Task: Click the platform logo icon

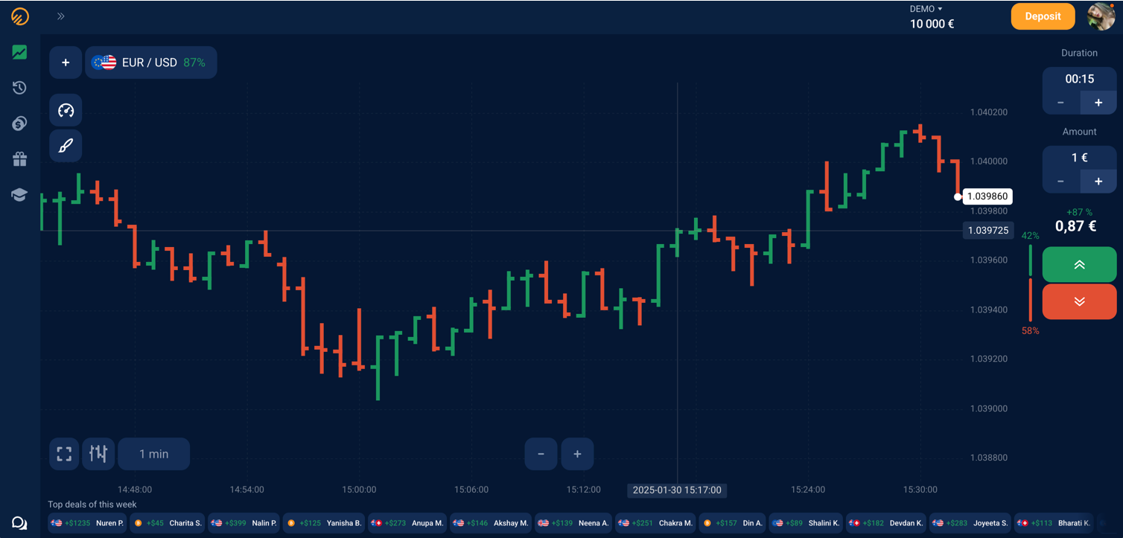Action: coord(20,16)
